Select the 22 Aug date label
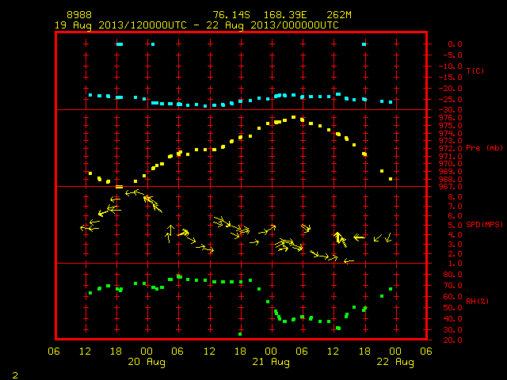The width and height of the screenshot is (507, 380). pos(395,362)
